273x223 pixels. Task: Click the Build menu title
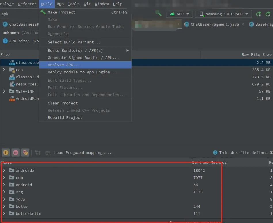coord(47,4)
